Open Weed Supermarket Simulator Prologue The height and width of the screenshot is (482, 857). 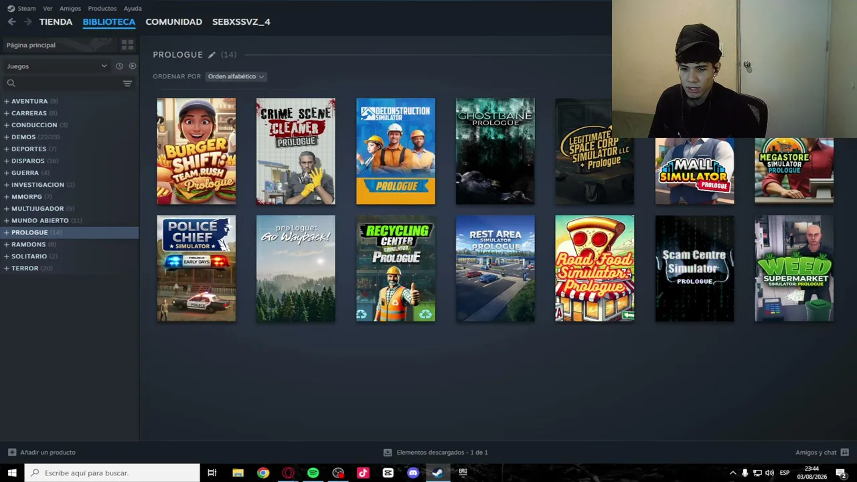tap(794, 268)
